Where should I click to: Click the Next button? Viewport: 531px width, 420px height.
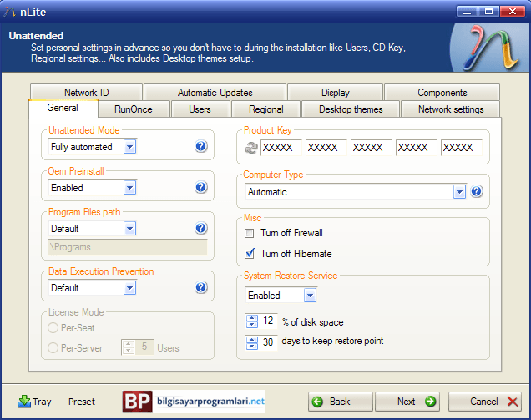(x=407, y=402)
